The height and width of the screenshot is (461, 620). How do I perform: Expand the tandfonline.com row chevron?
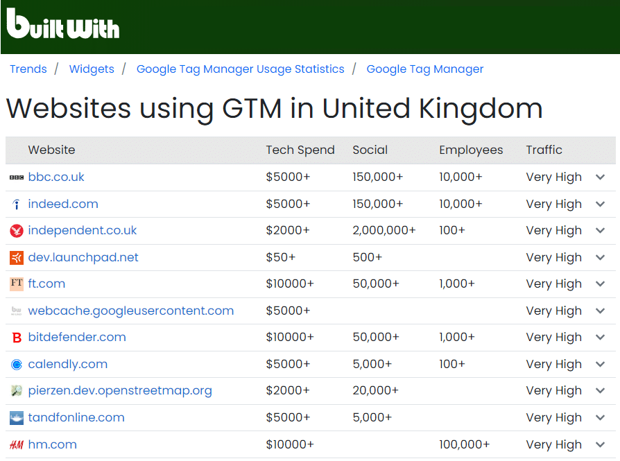(x=600, y=417)
